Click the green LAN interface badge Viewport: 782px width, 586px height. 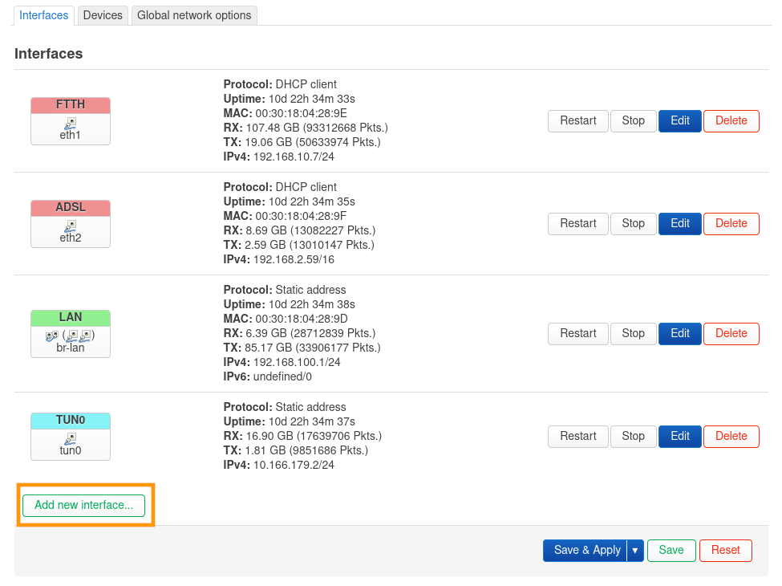point(71,317)
